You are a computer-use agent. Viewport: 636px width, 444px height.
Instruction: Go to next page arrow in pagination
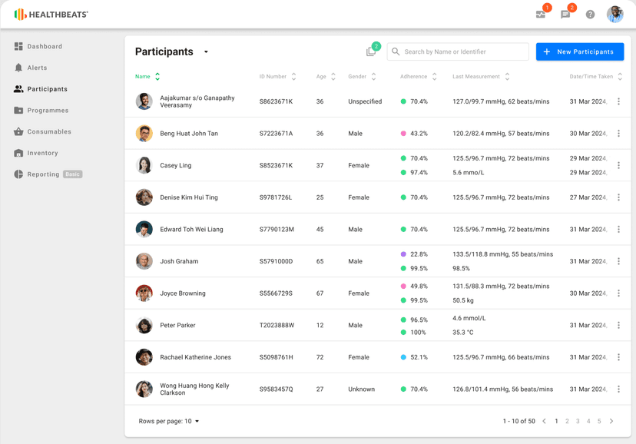611,421
